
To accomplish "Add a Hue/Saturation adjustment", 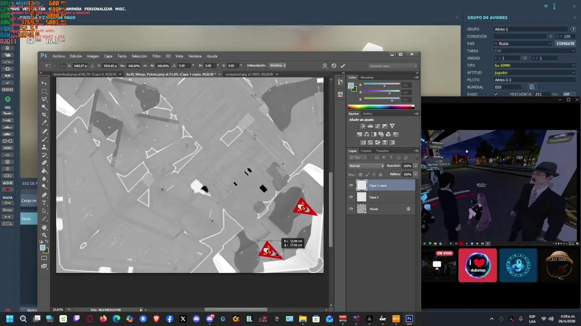I will 359,134.
